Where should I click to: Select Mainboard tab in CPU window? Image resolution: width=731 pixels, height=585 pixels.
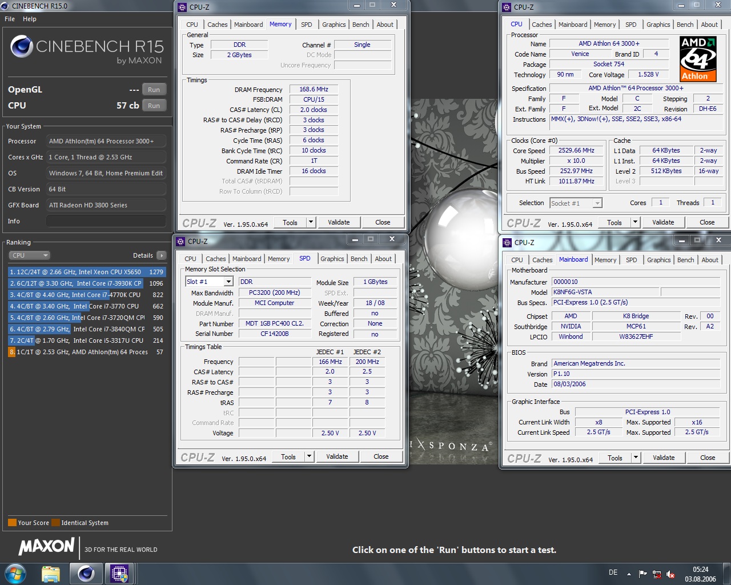click(x=573, y=25)
